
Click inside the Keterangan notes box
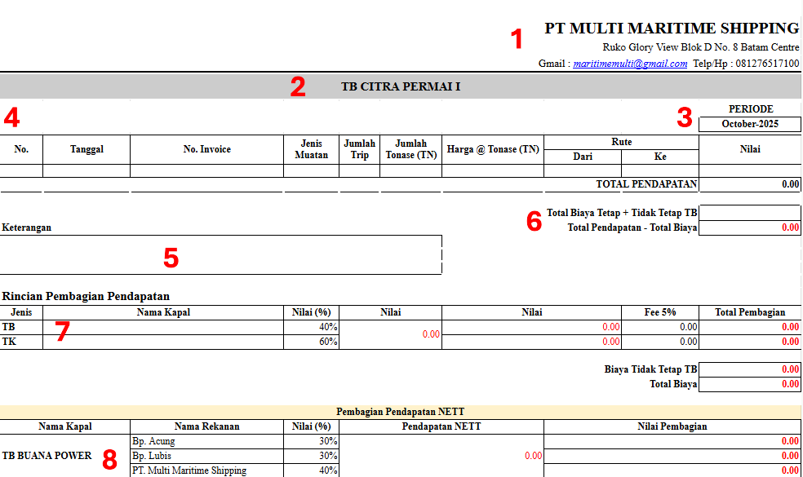220,254
